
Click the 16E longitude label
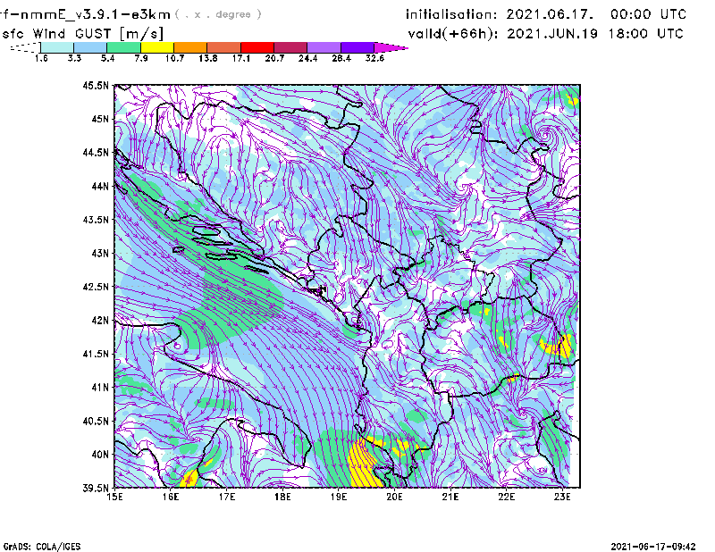pos(171,497)
